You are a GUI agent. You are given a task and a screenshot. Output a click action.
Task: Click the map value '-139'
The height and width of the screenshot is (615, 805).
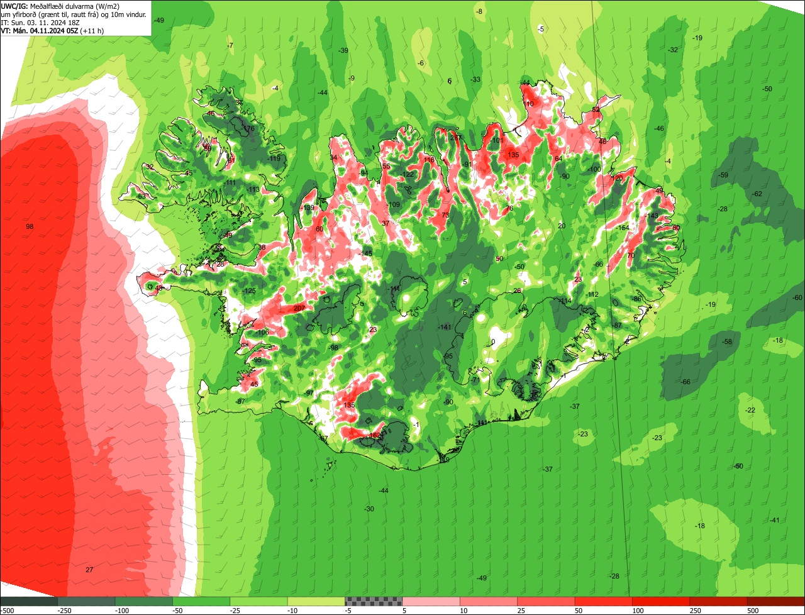coord(308,208)
